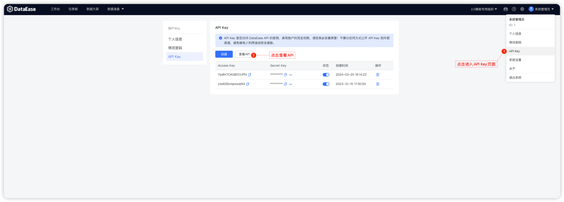This screenshot has width=564, height=202.
Task: Click the 状态 column header
Action: [x=326, y=65]
